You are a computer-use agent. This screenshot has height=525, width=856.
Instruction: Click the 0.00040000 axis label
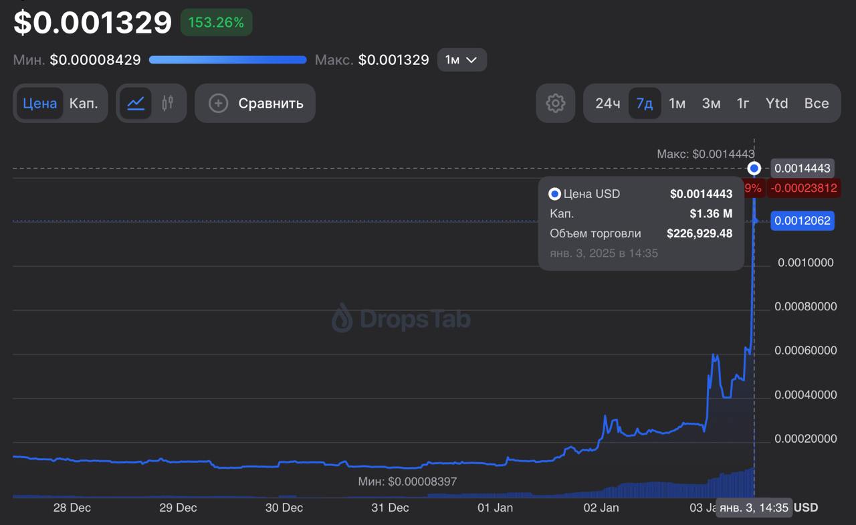click(x=806, y=395)
